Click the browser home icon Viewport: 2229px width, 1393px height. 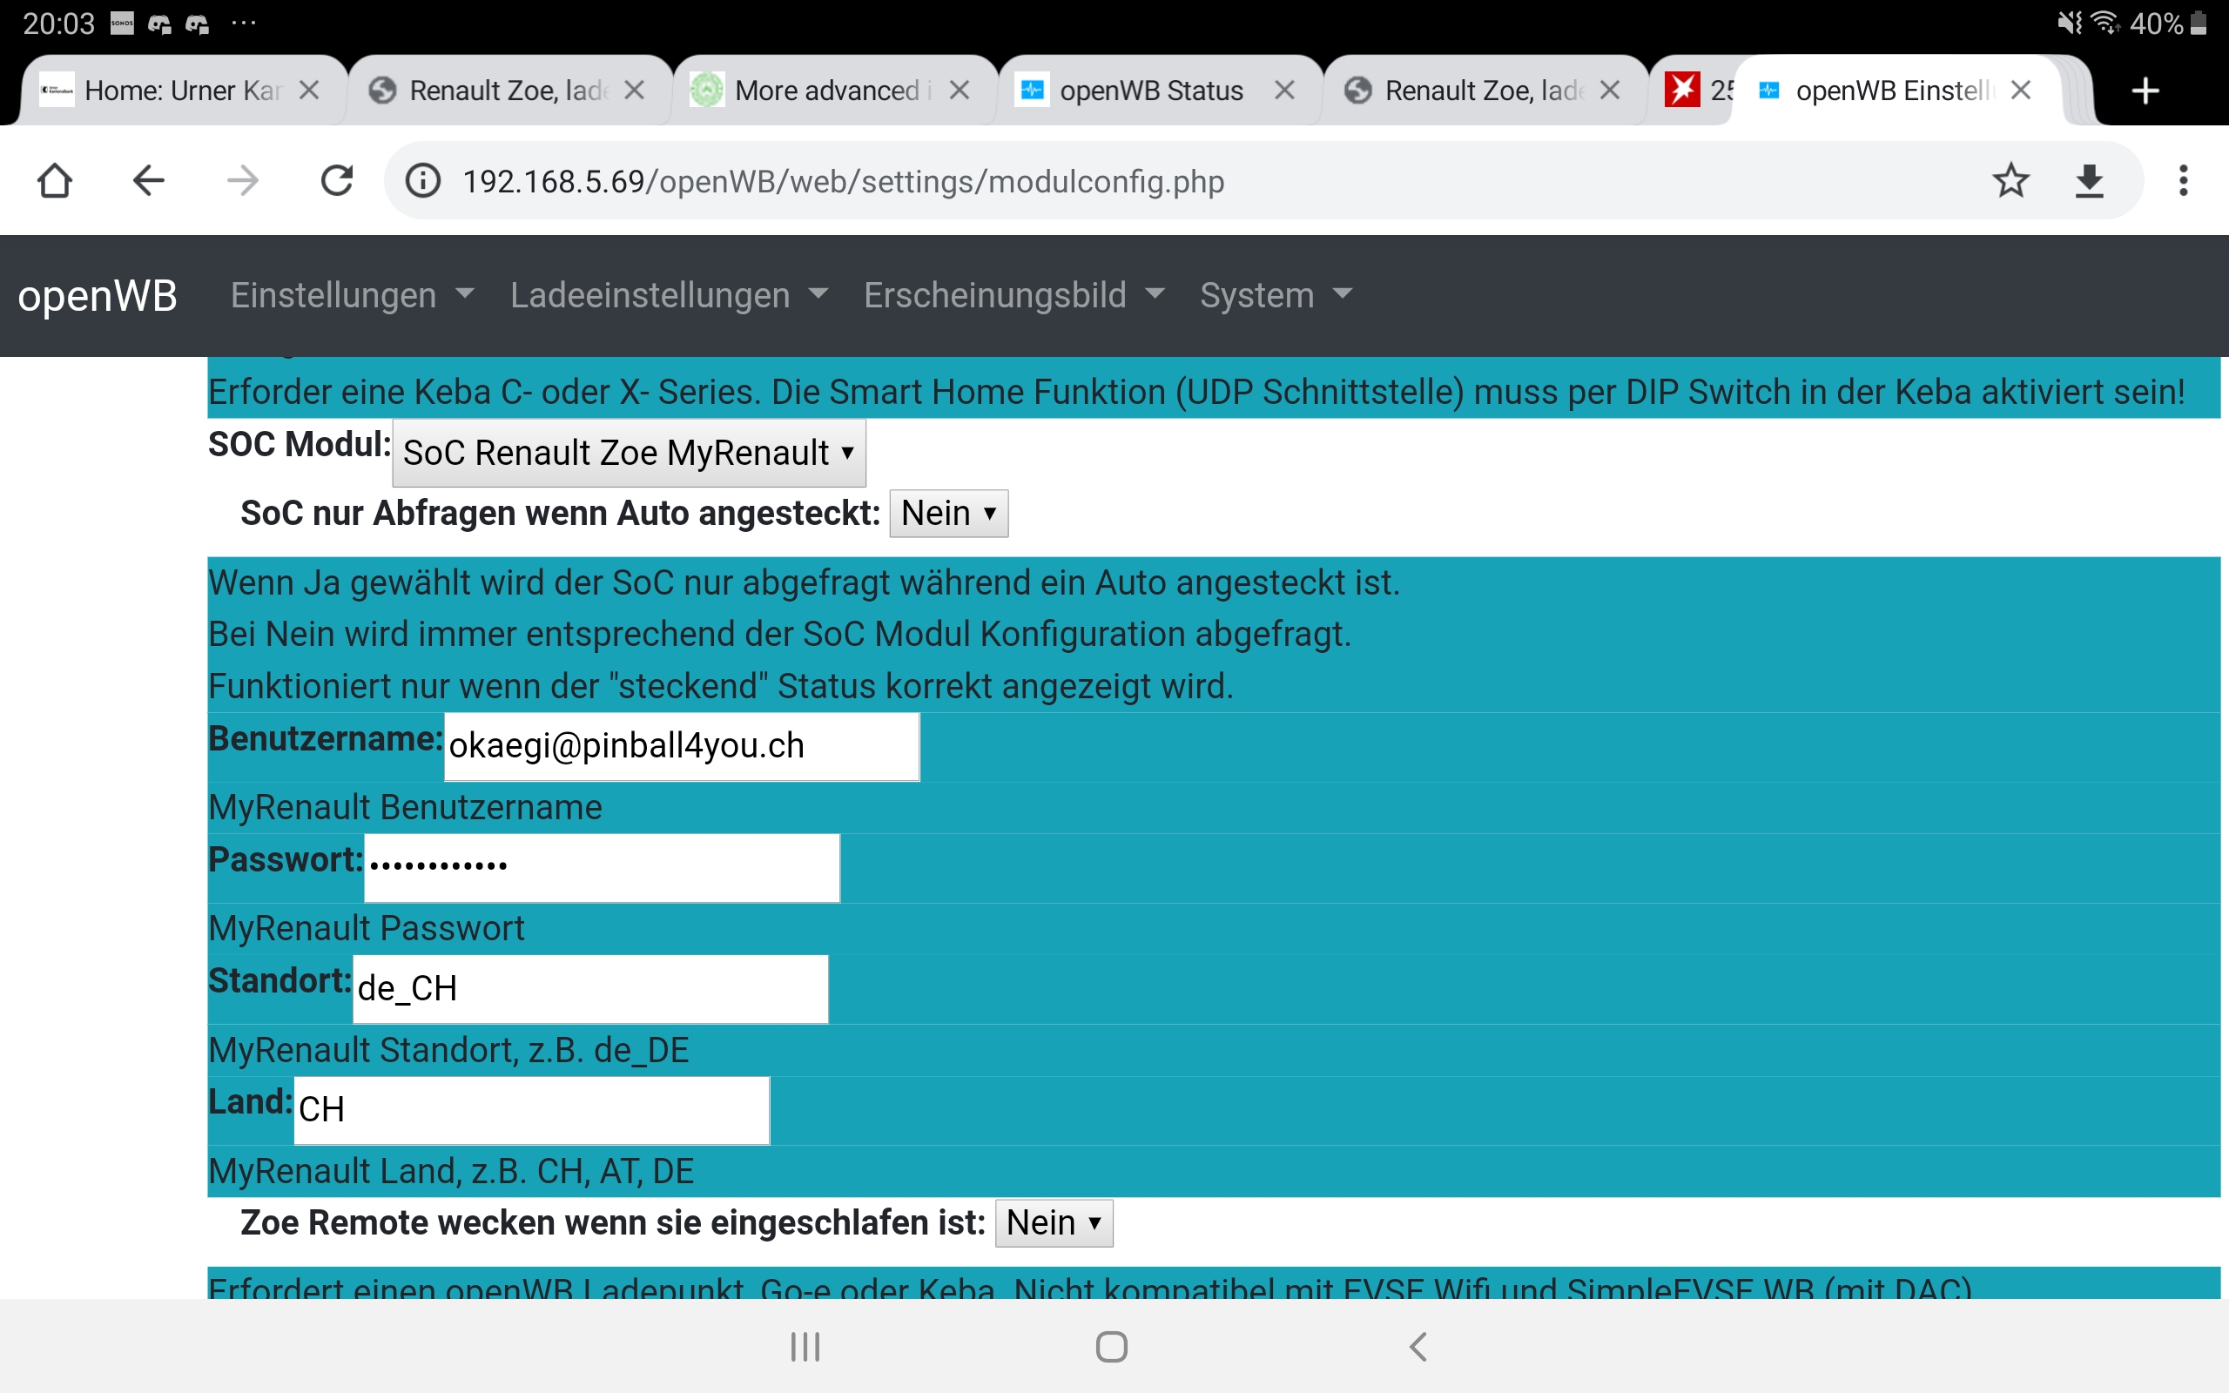55,181
